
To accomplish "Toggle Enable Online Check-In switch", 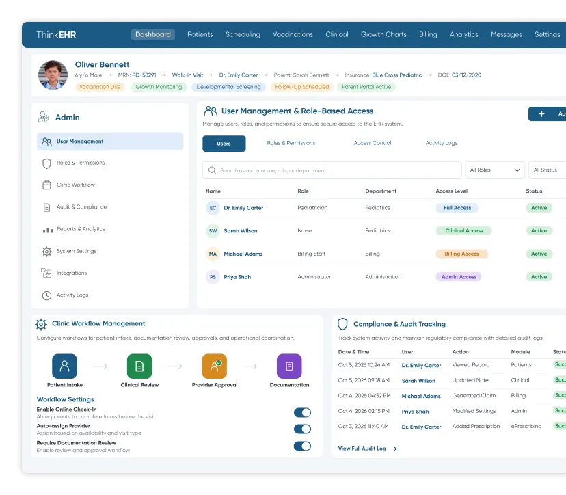I will pos(302,412).
